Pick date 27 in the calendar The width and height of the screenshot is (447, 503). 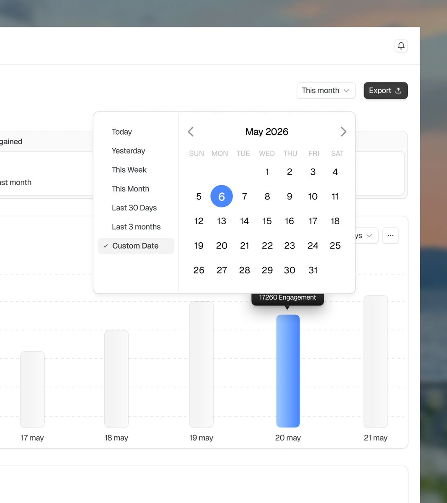pos(222,270)
